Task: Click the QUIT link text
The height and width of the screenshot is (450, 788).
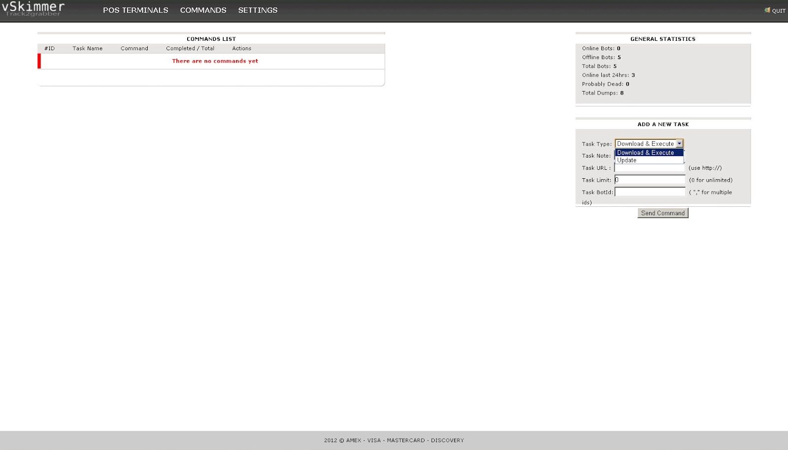Action: 779,11
